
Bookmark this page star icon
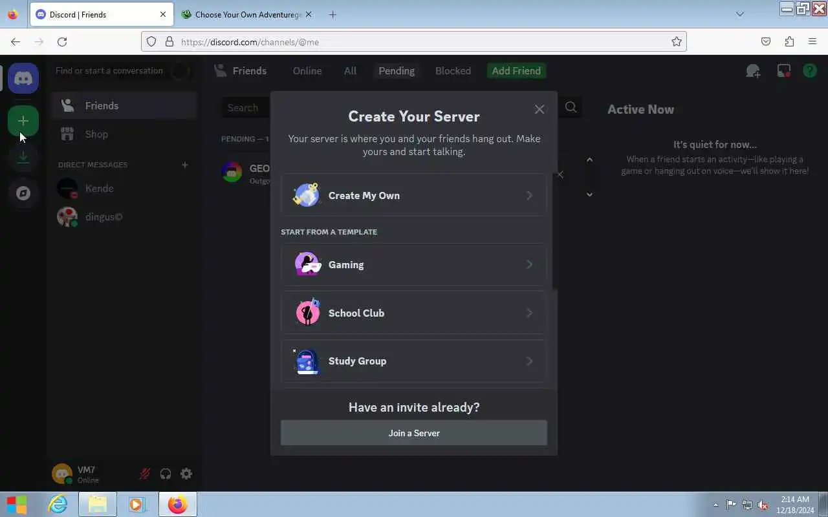pyautogui.click(x=677, y=42)
